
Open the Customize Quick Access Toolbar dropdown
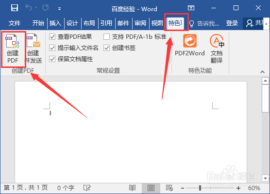[x=59, y=9]
